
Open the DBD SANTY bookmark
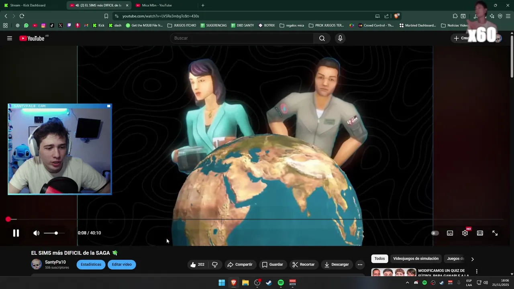coord(243,25)
